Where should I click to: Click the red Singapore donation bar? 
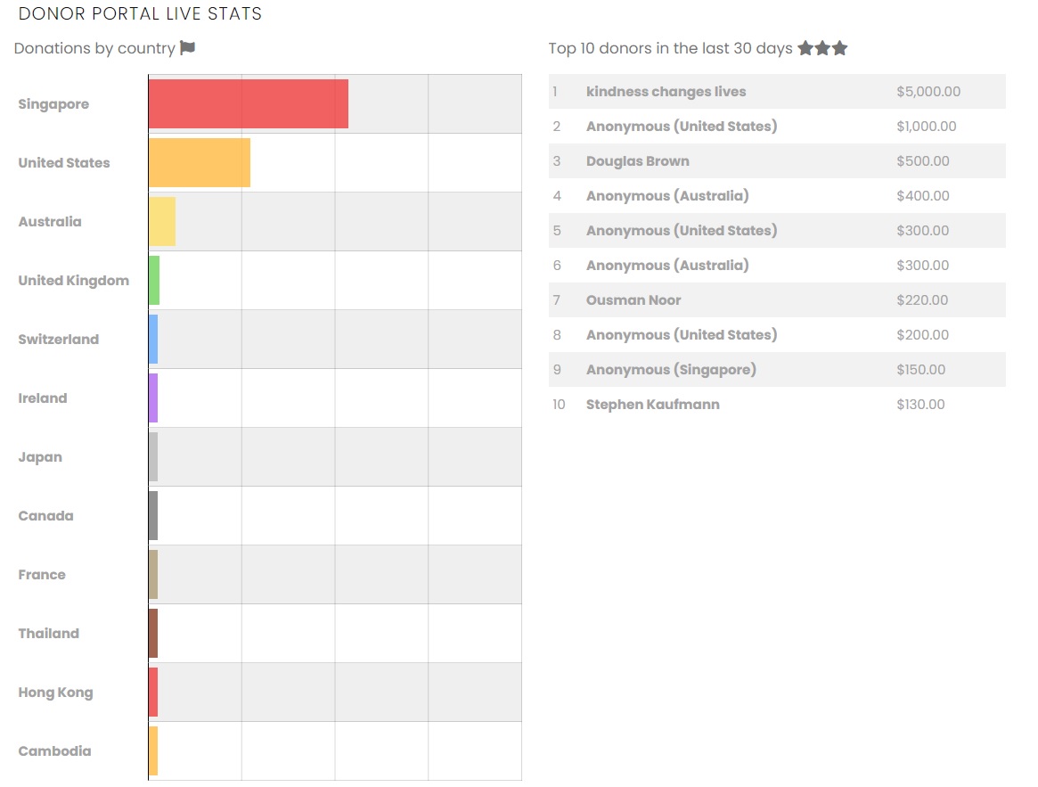(x=249, y=104)
